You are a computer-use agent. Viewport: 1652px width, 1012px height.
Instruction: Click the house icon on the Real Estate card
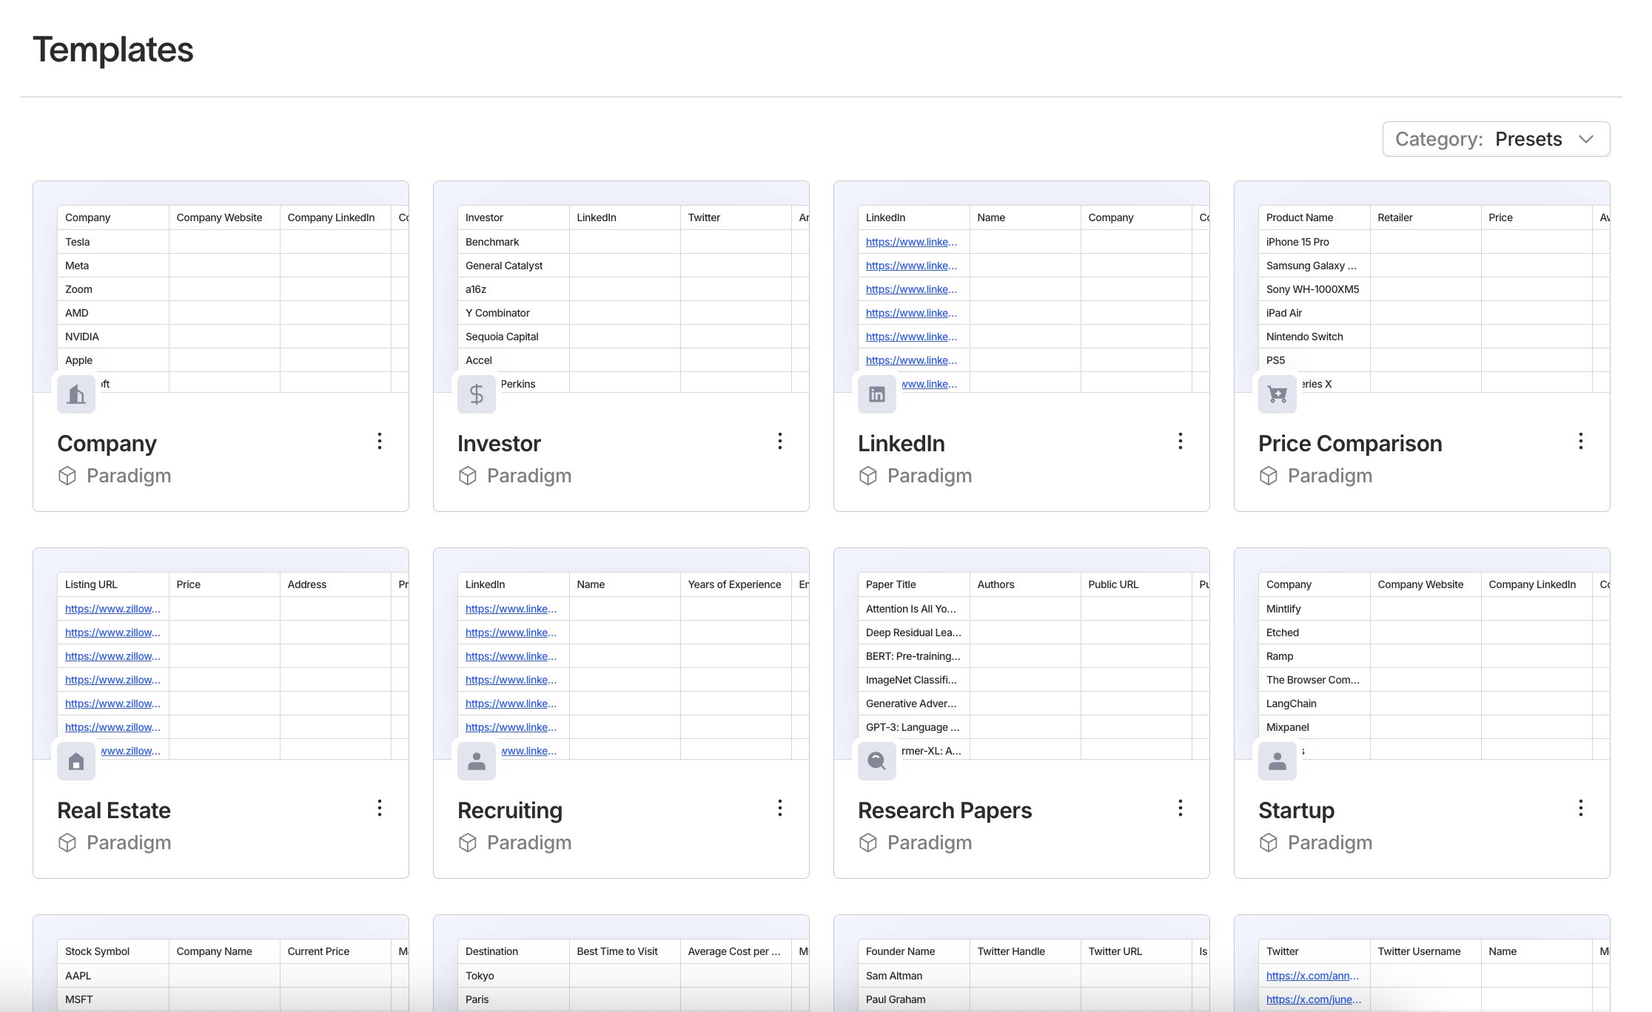pyautogui.click(x=76, y=761)
